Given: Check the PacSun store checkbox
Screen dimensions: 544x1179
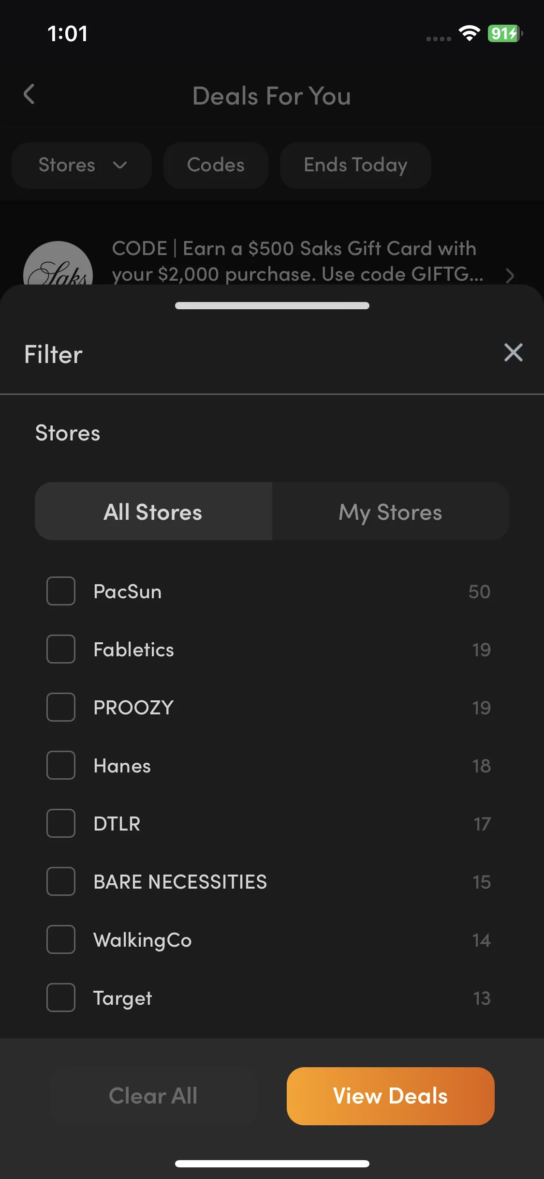Looking at the screenshot, I should click(61, 591).
